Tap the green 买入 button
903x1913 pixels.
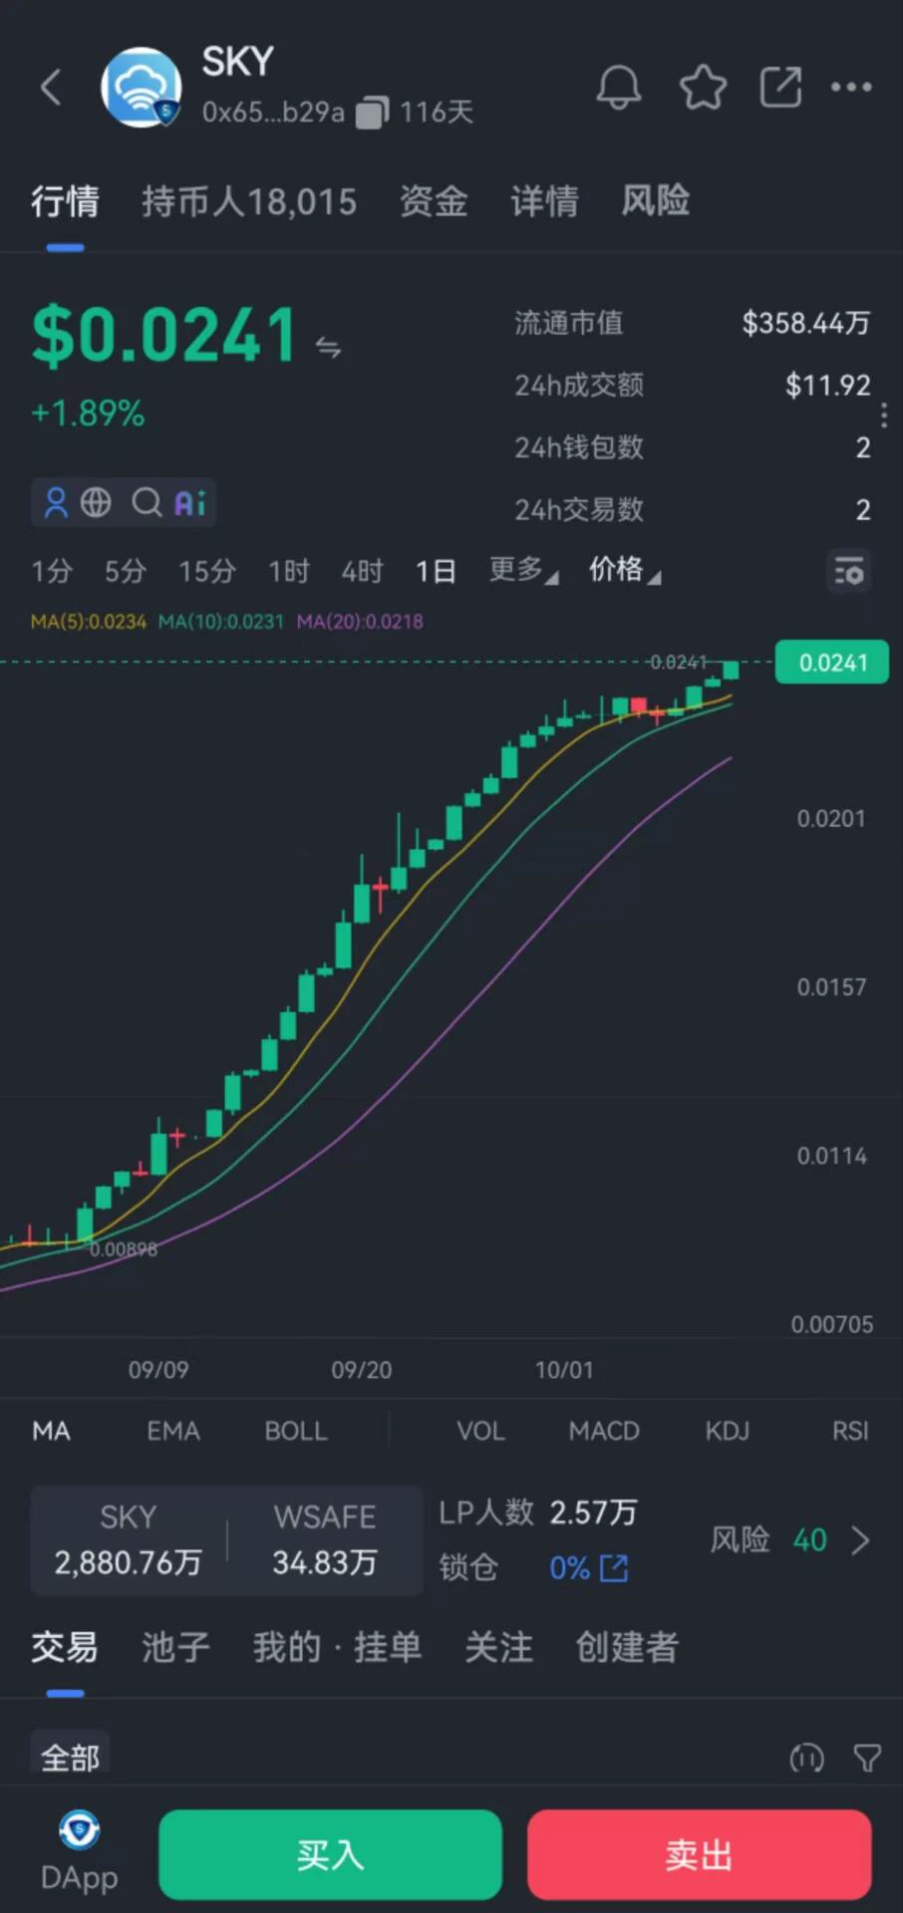[x=330, y=1854]
